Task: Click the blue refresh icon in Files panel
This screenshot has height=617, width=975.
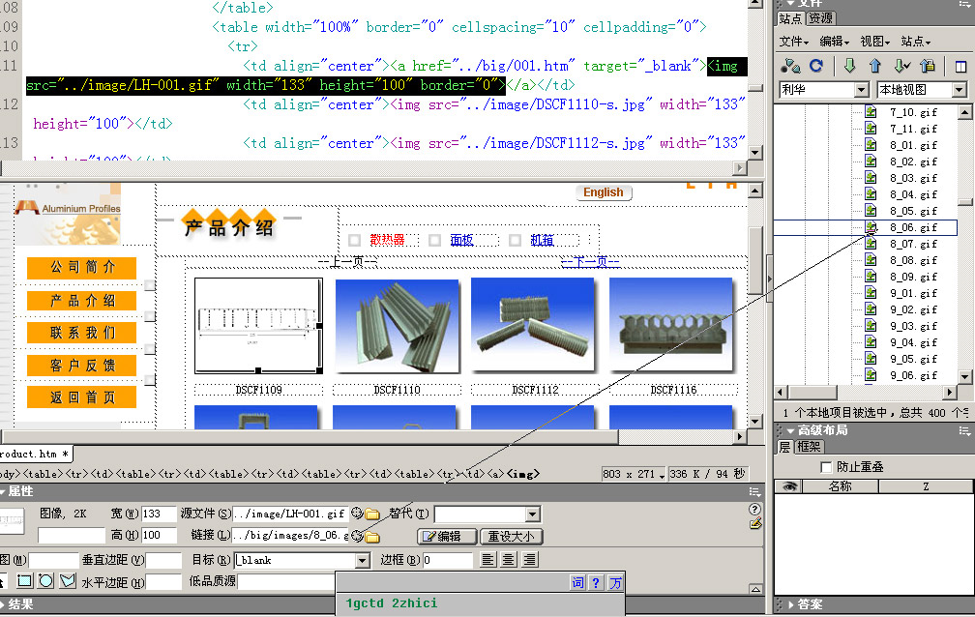Action: click(816, 66)
